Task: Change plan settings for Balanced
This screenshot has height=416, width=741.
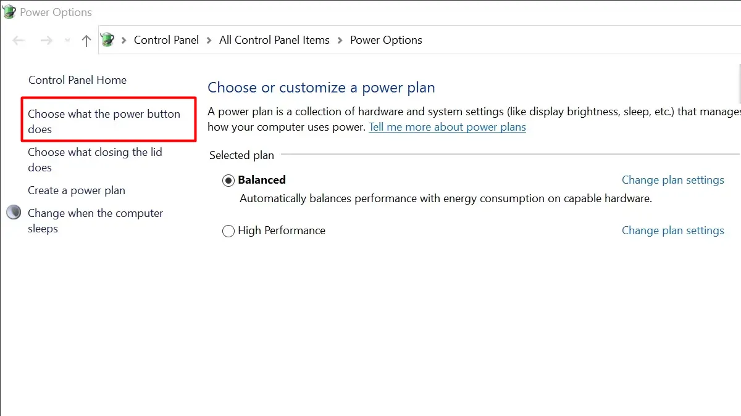Action: coord(672,180)
